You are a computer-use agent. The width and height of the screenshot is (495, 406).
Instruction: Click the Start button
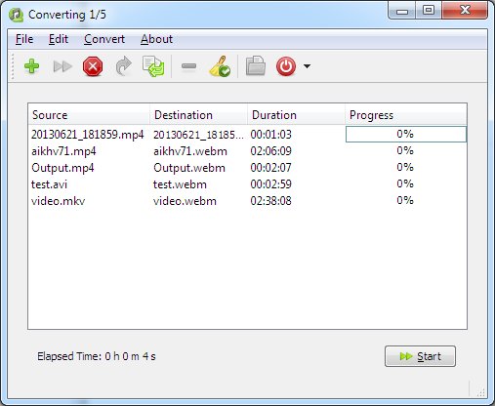pos(420,356)
